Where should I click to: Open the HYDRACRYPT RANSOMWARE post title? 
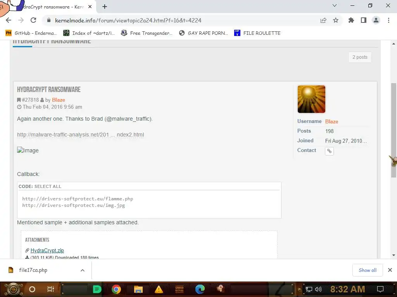48,89
